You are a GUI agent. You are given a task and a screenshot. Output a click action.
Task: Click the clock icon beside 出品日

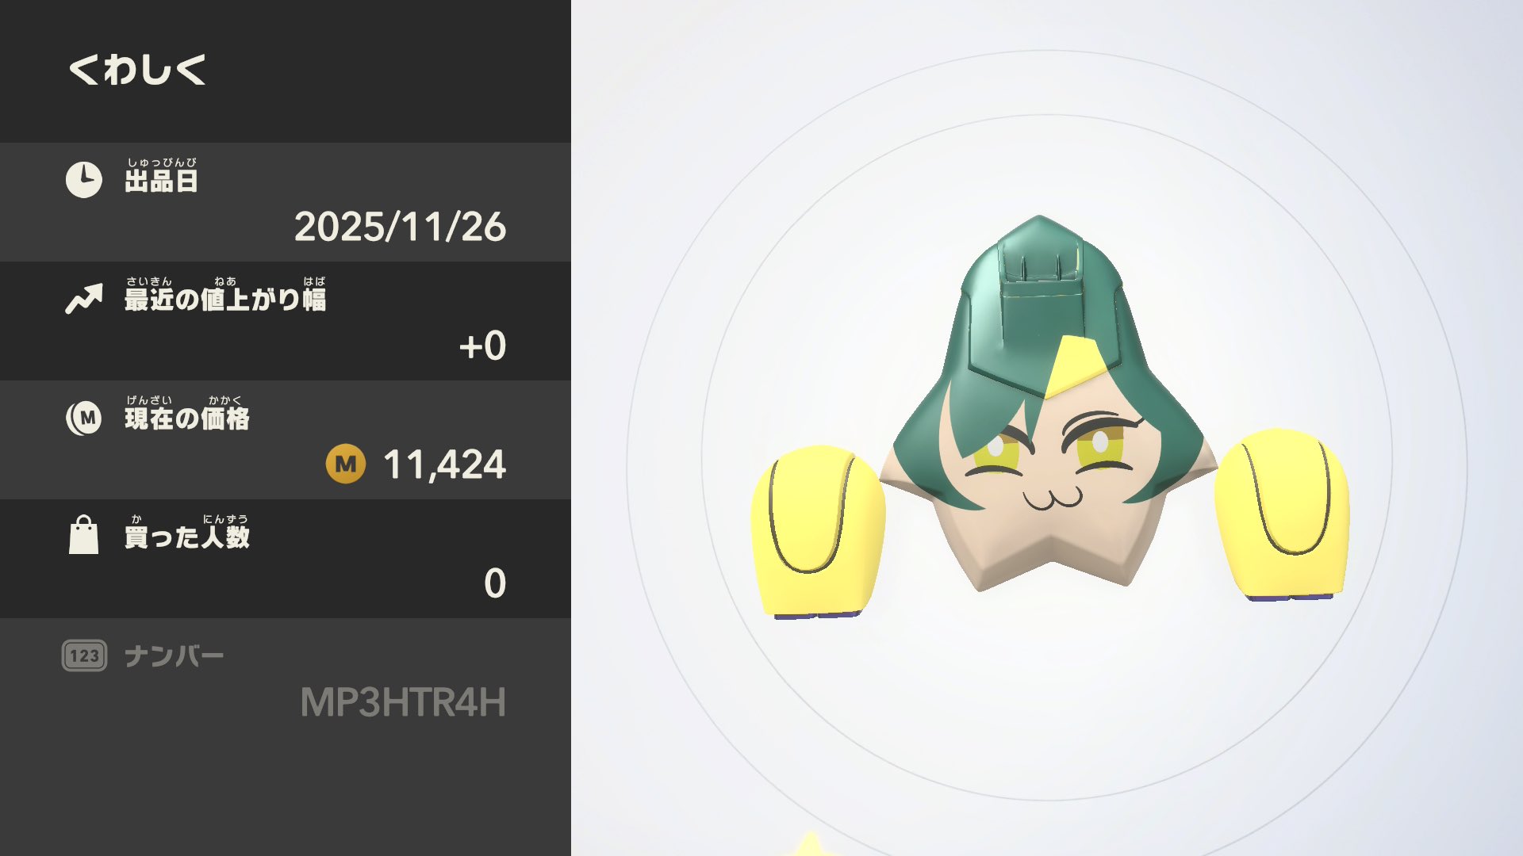click(83, 180)
